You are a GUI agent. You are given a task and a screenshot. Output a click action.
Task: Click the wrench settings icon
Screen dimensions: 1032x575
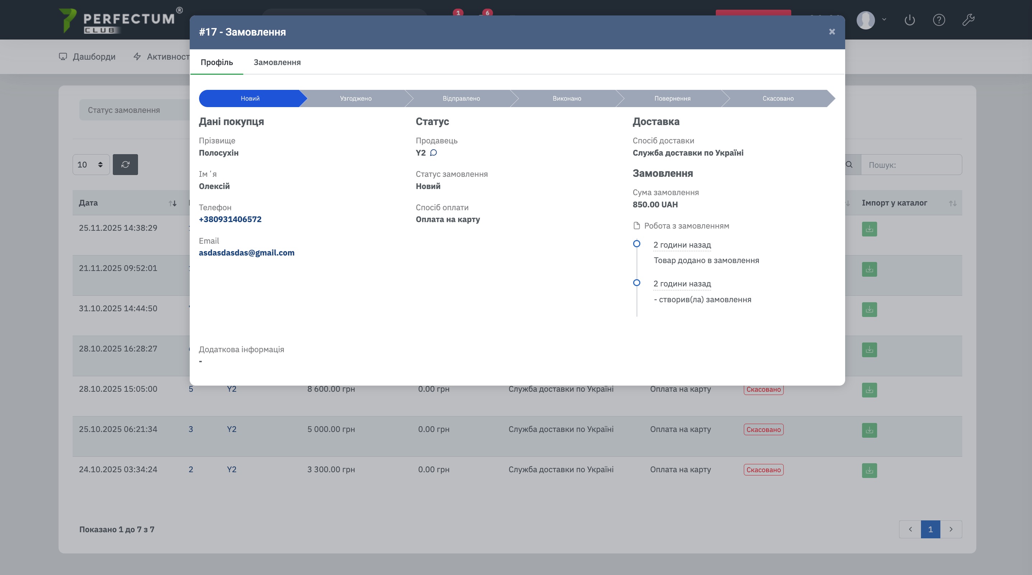click(968, 20)
